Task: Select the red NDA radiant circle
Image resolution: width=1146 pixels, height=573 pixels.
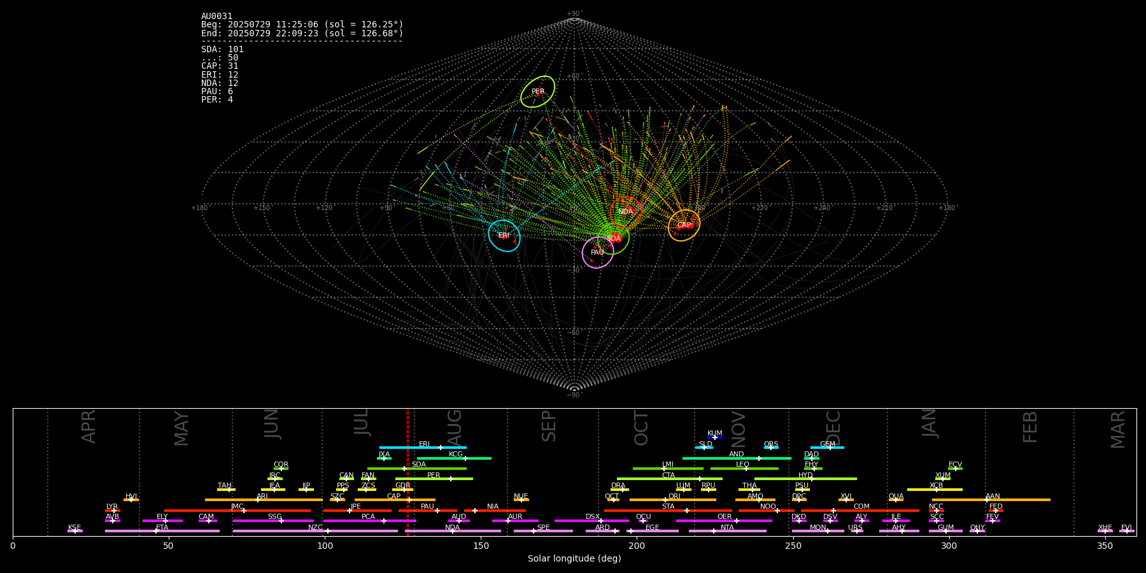Action: tap(626, 212)
